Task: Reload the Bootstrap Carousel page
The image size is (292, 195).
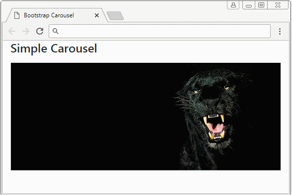Action: (x=40, y=31)
